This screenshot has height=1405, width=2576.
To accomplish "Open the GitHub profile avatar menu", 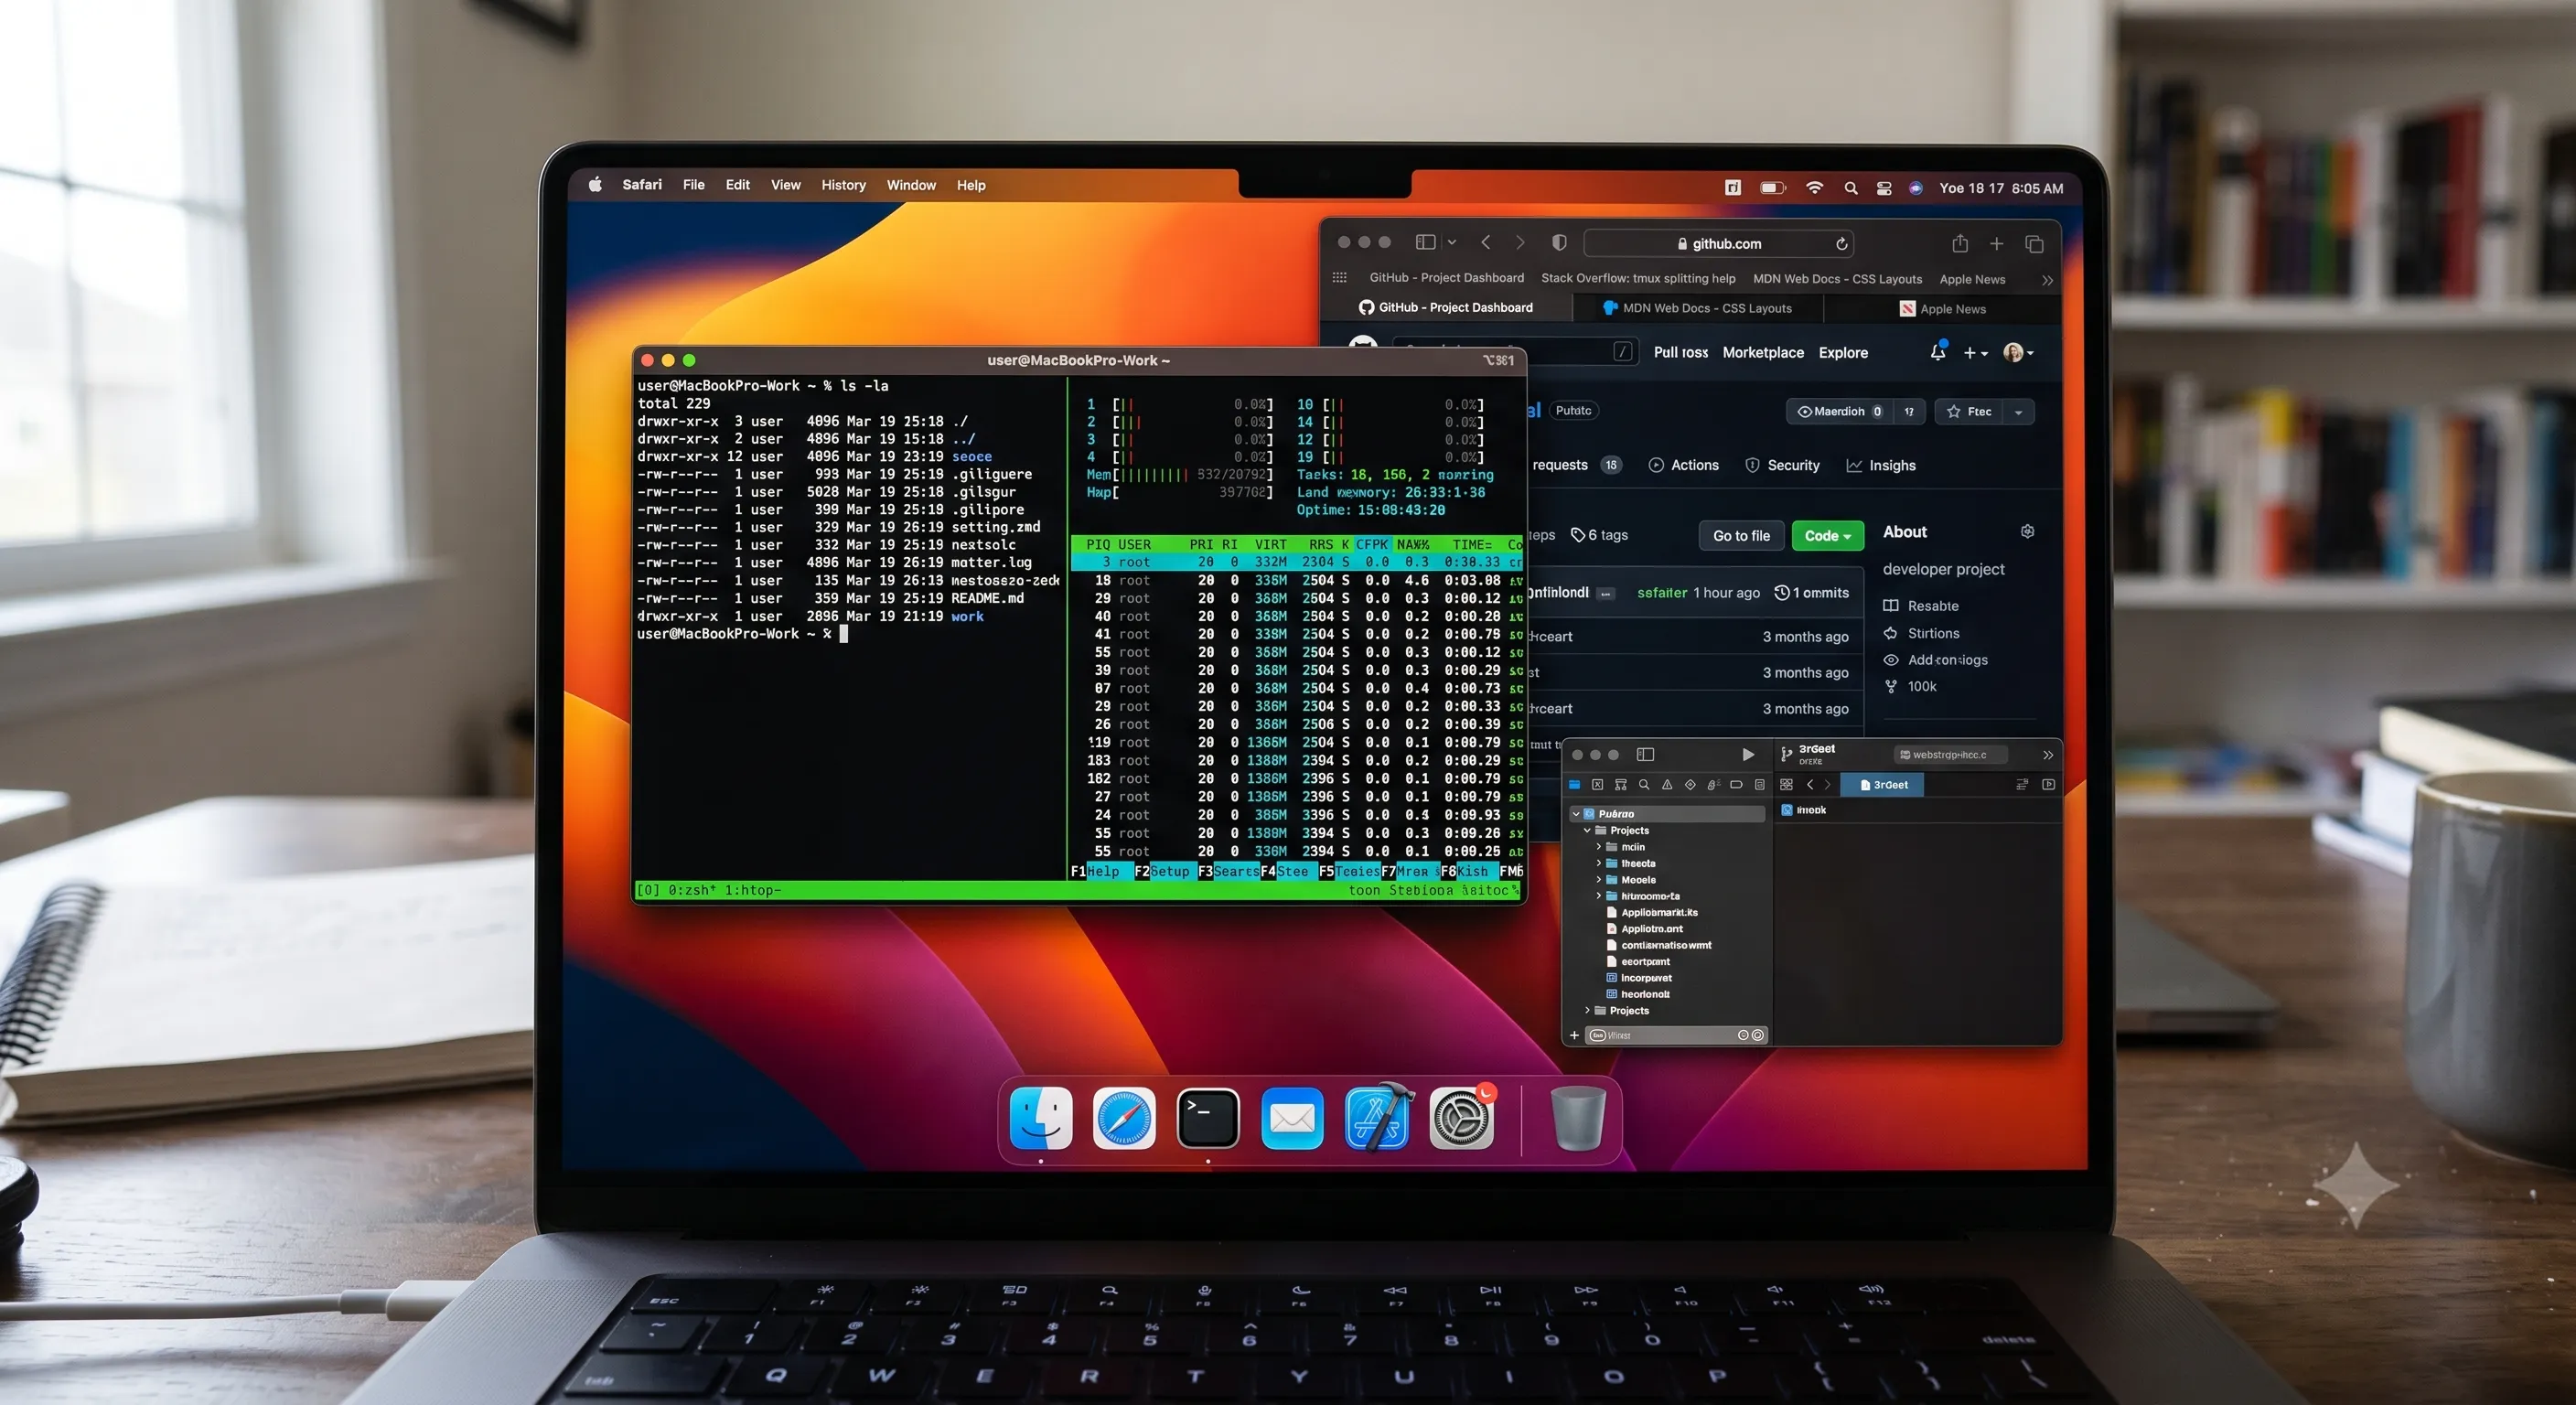I will pos(2018,352).
